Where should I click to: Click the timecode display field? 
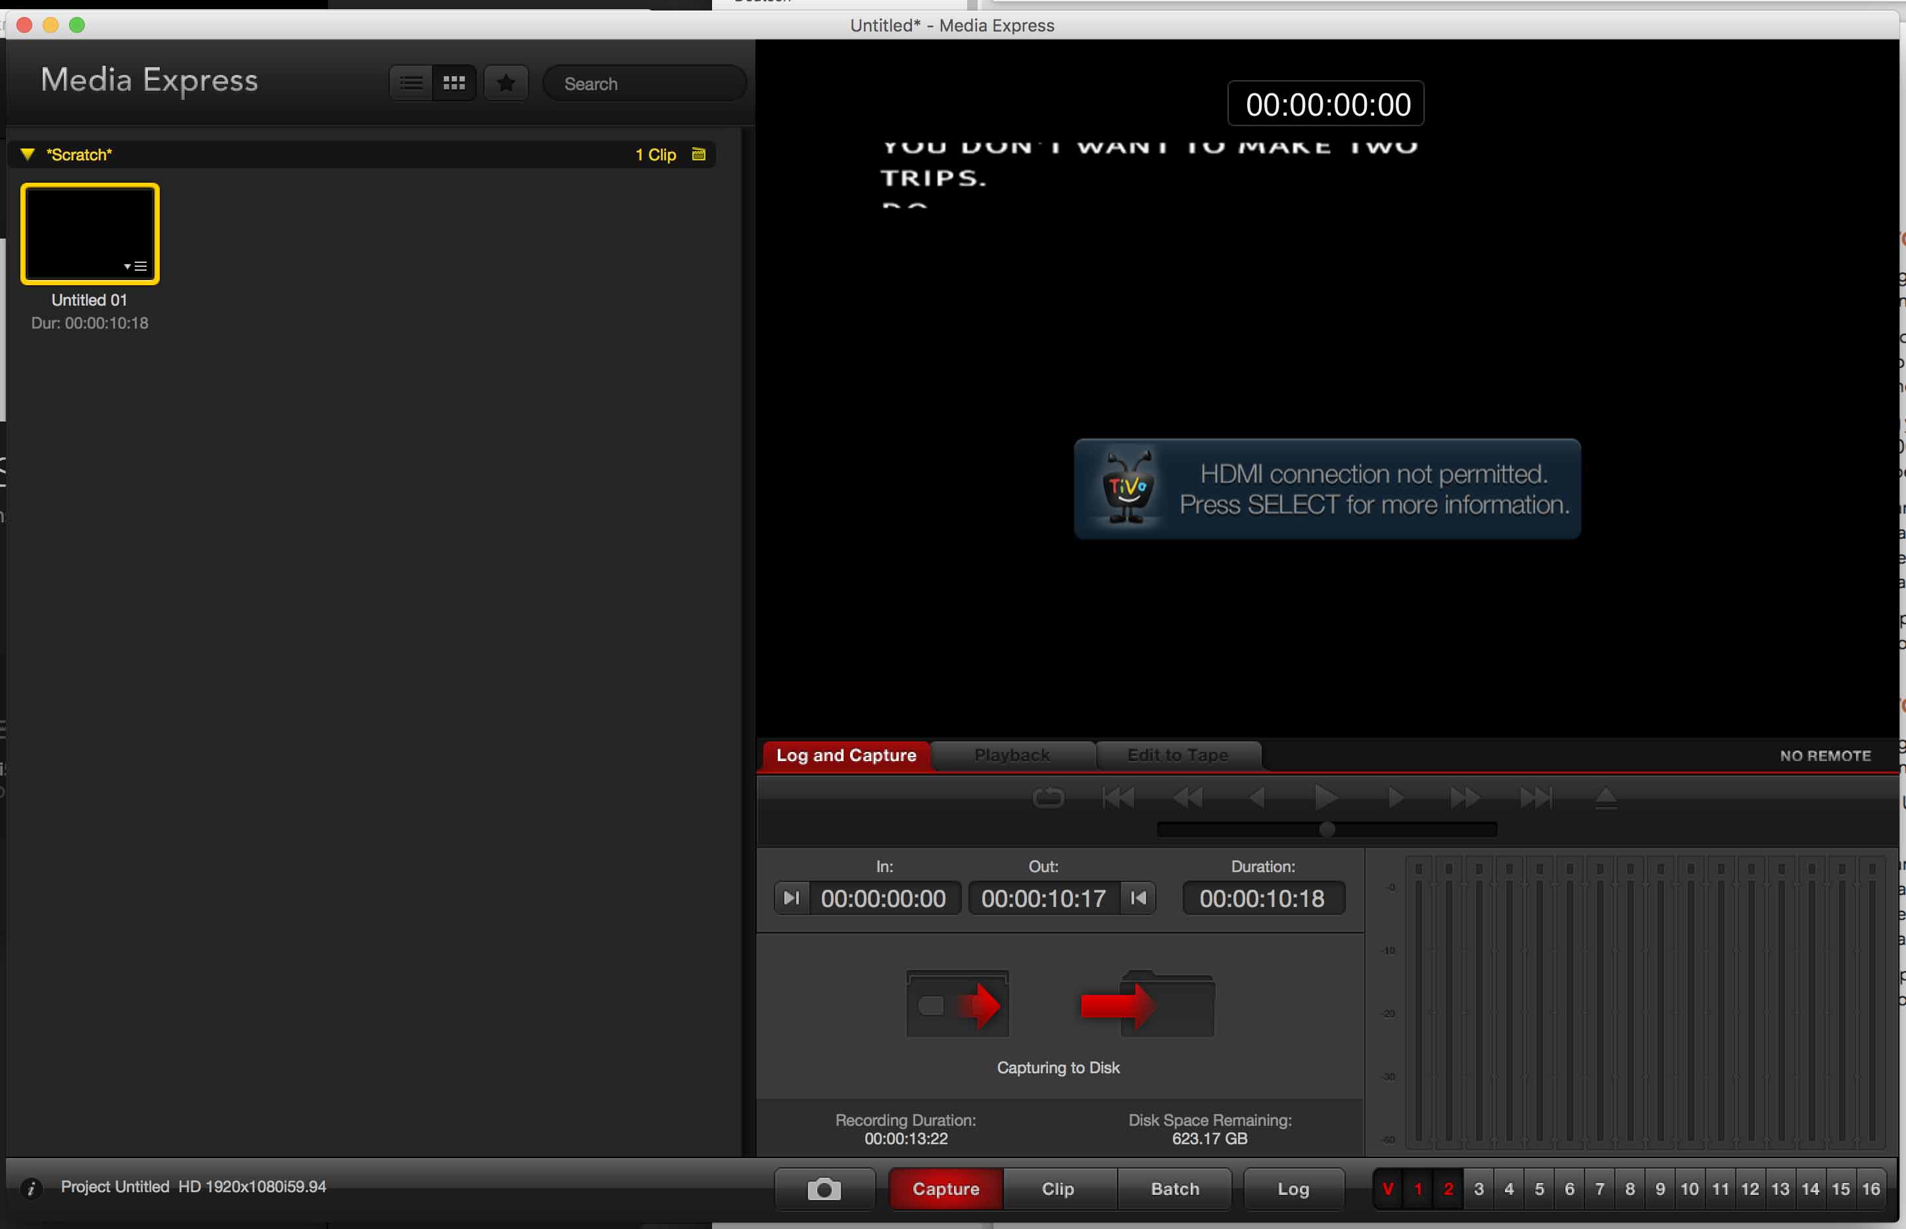coord(1325,104)
